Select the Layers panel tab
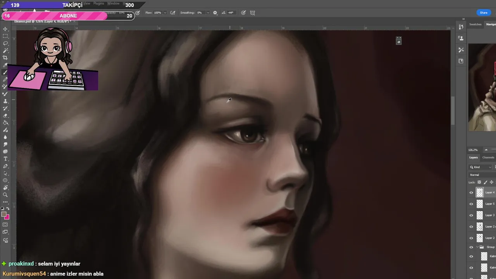Viewport: 496px width, 279px height. coord(474,157)
